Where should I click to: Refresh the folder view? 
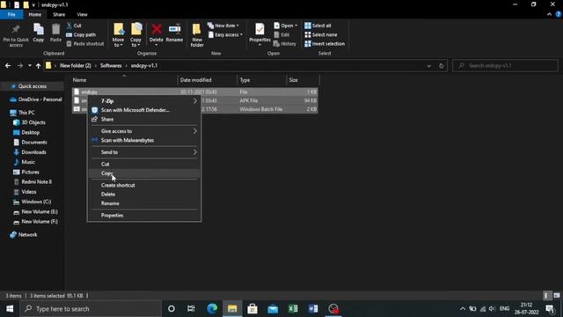pyautogui.click(x=442, y=66)
